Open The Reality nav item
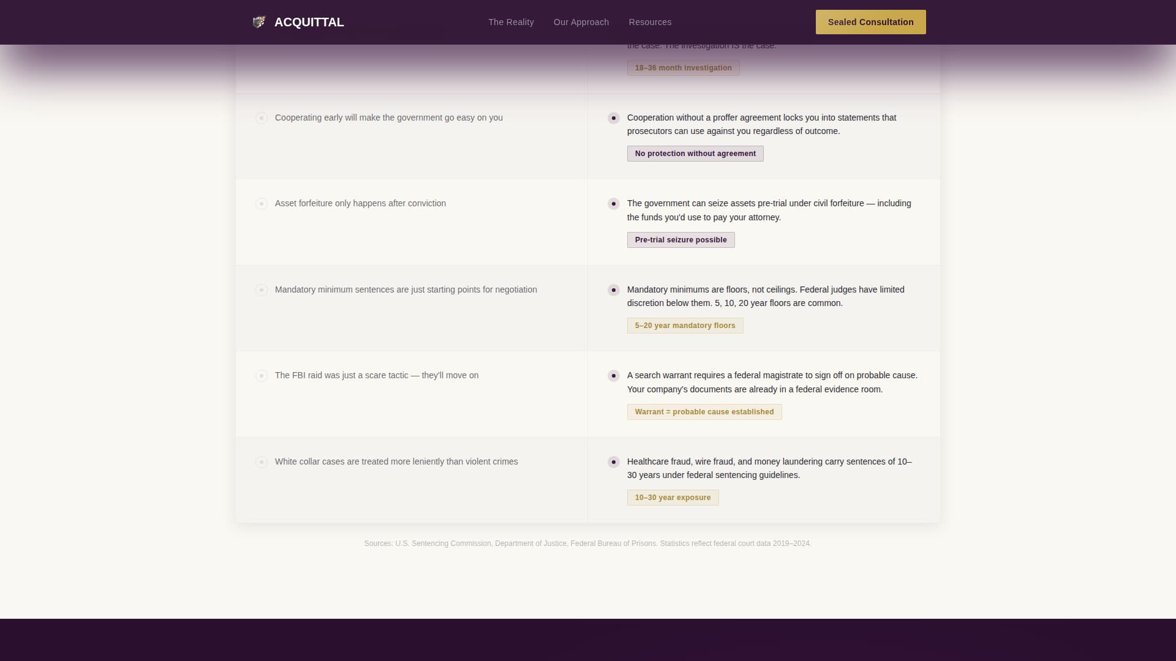Screen dimensions: 1176x661 (x=511, y=22)
